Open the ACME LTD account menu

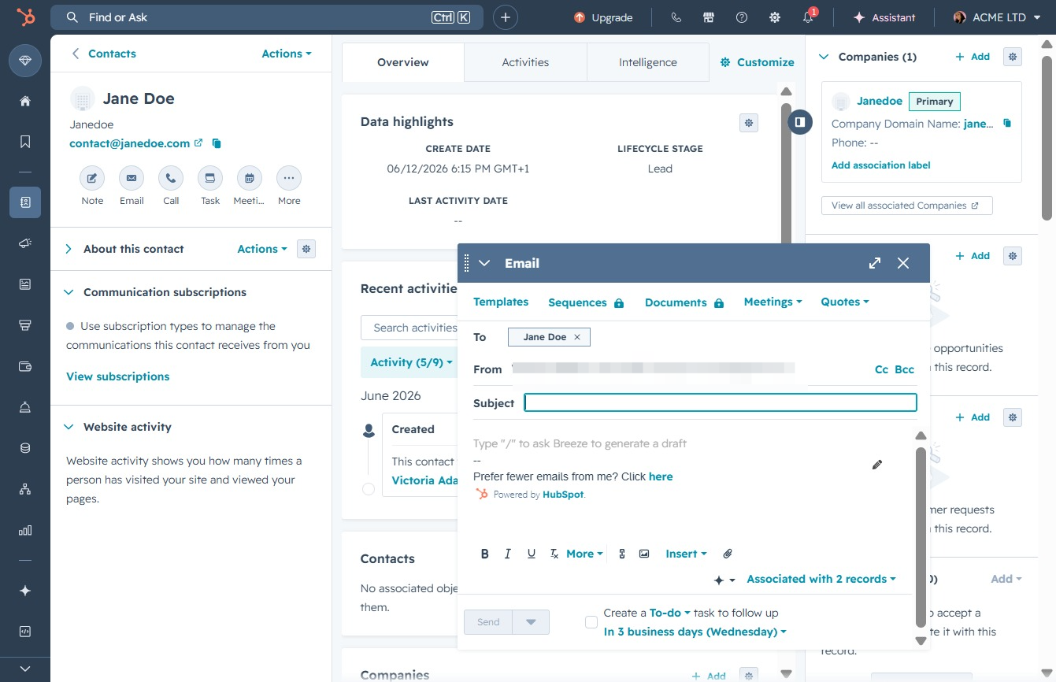tap(997, 17)
